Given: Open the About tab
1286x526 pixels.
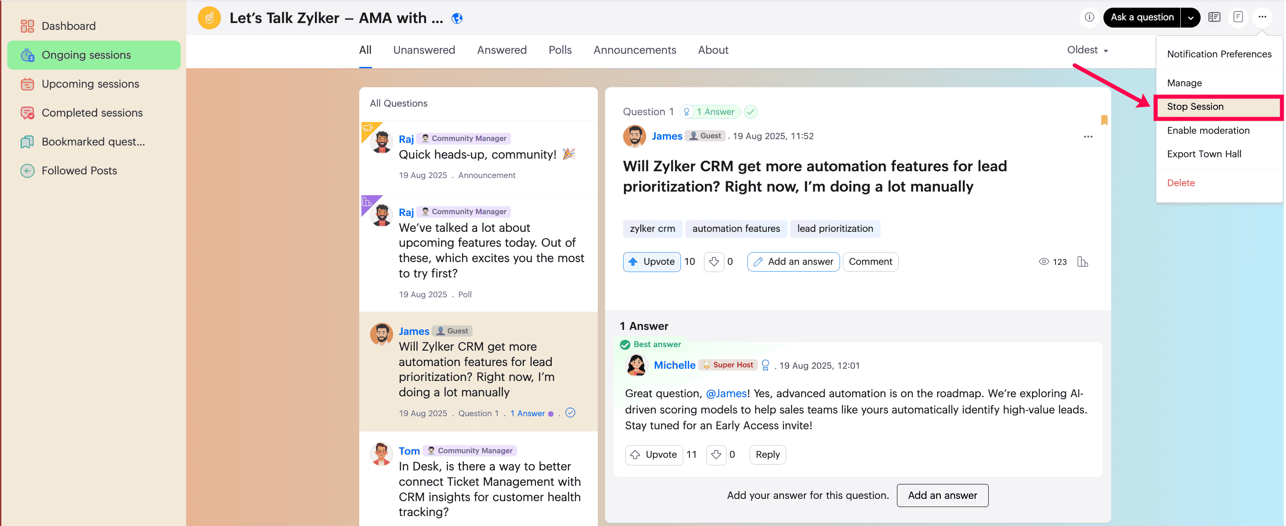Looking at the screenshot, I should click(x=713, y=50).
